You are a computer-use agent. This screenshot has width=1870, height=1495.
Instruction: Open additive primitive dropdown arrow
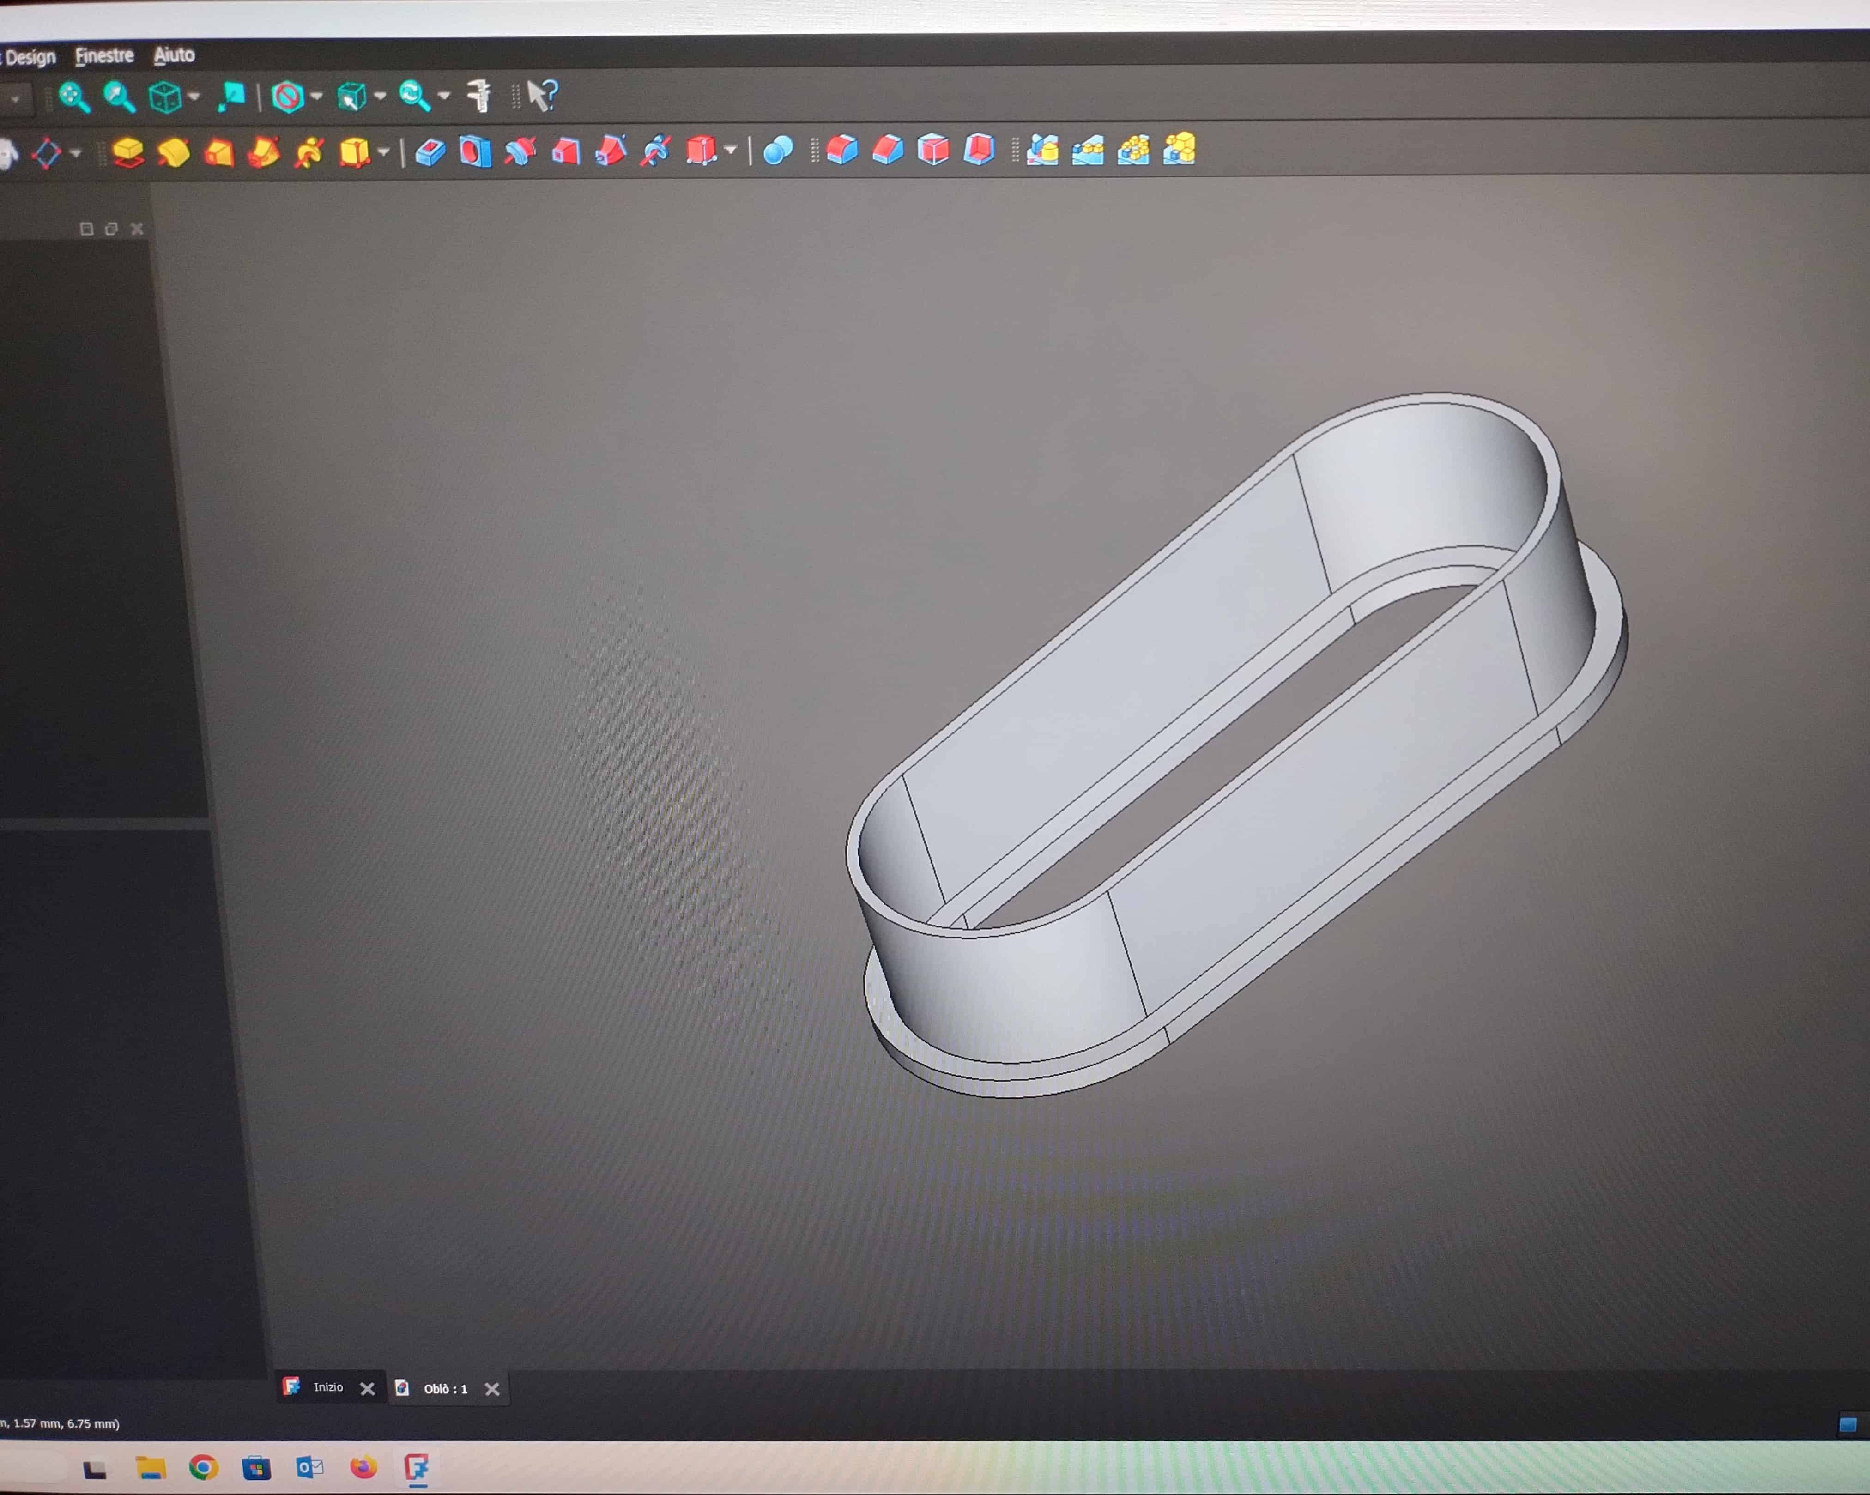click(x=383, y=152)
